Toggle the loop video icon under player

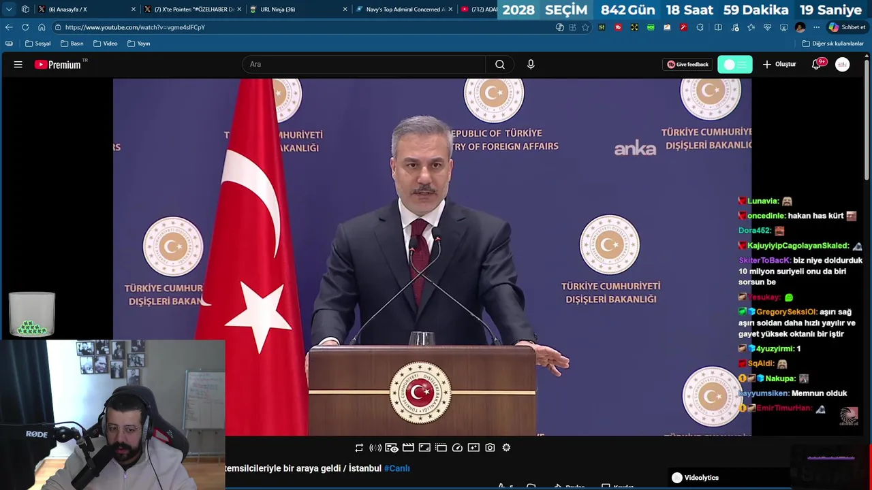tap(359, 448)
